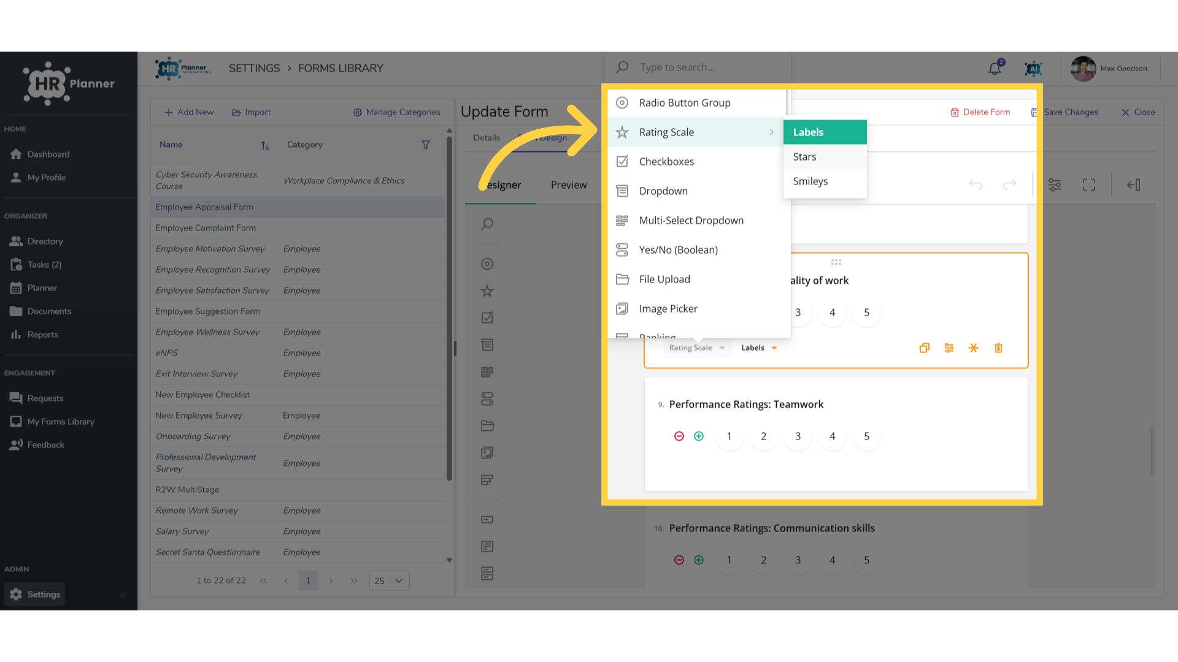Open form designer settings sliders icon
Screen dimensions: 1178x662
(x=1055, y=185)
